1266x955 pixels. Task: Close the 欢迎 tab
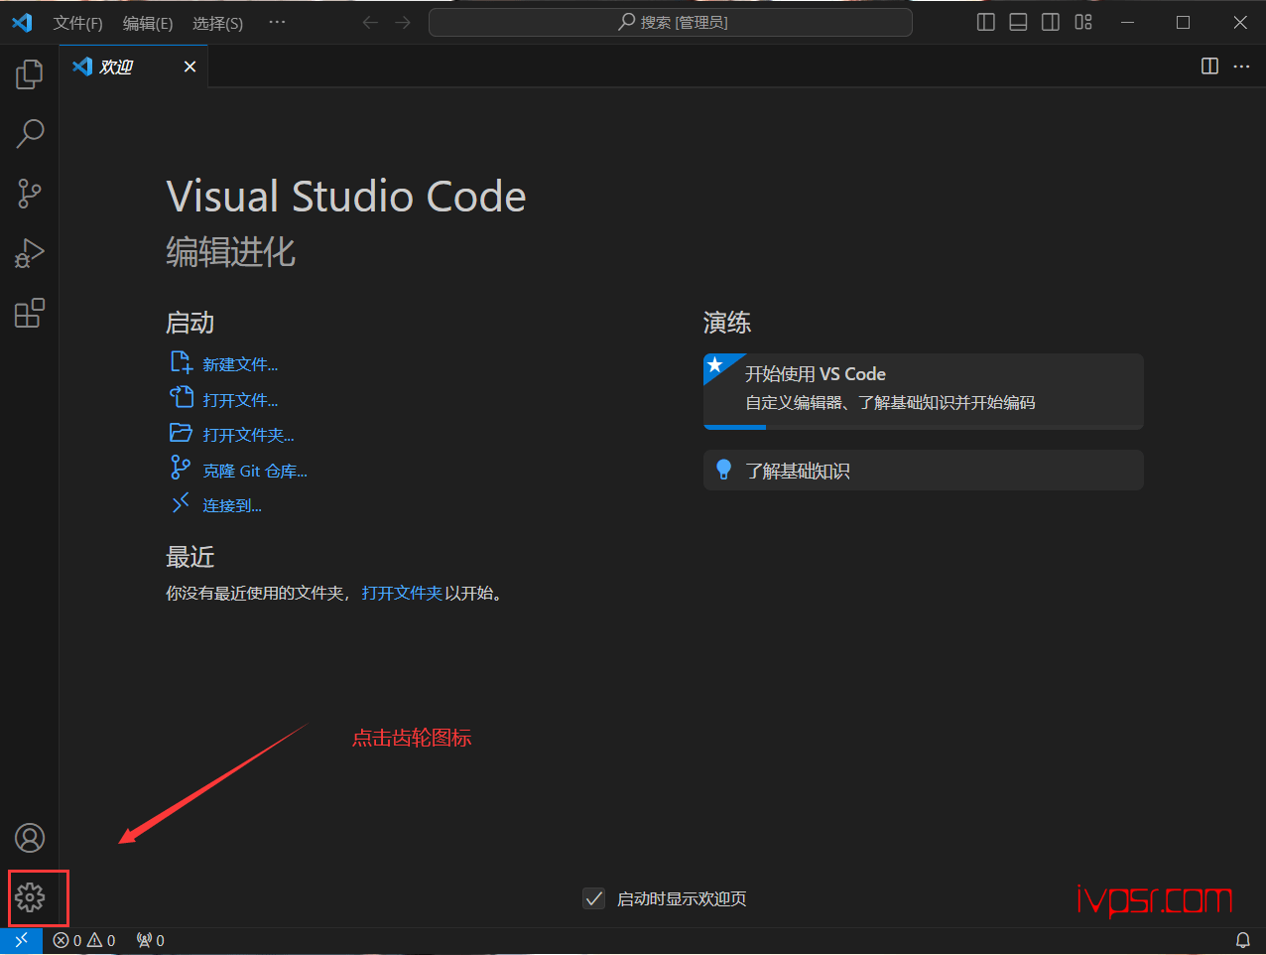pos(190,67)
